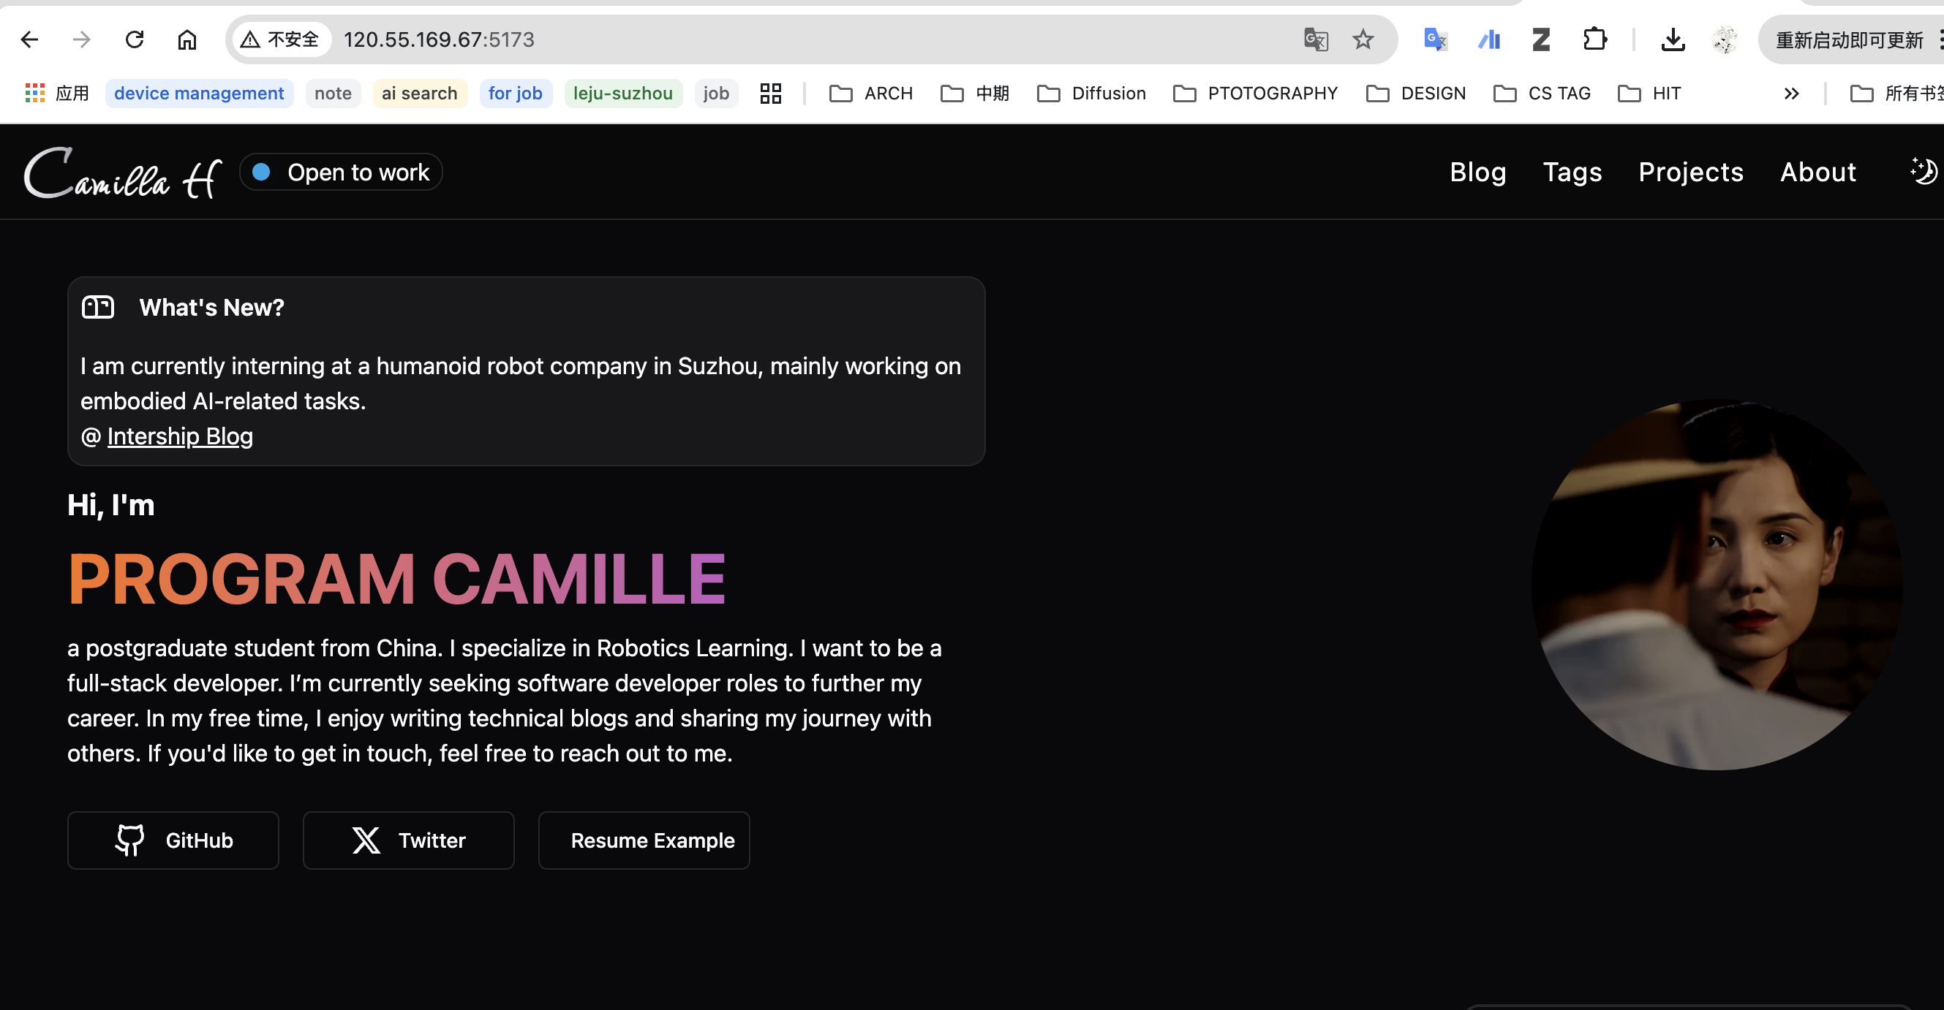Open the Resume Example button

(x=644, y=840)
